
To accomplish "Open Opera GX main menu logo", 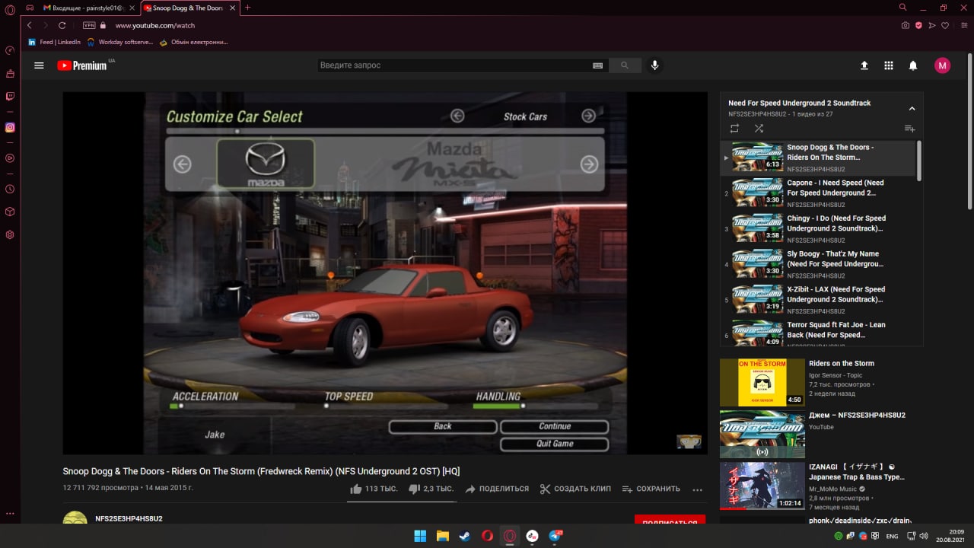I will click(x=10, y=9).
